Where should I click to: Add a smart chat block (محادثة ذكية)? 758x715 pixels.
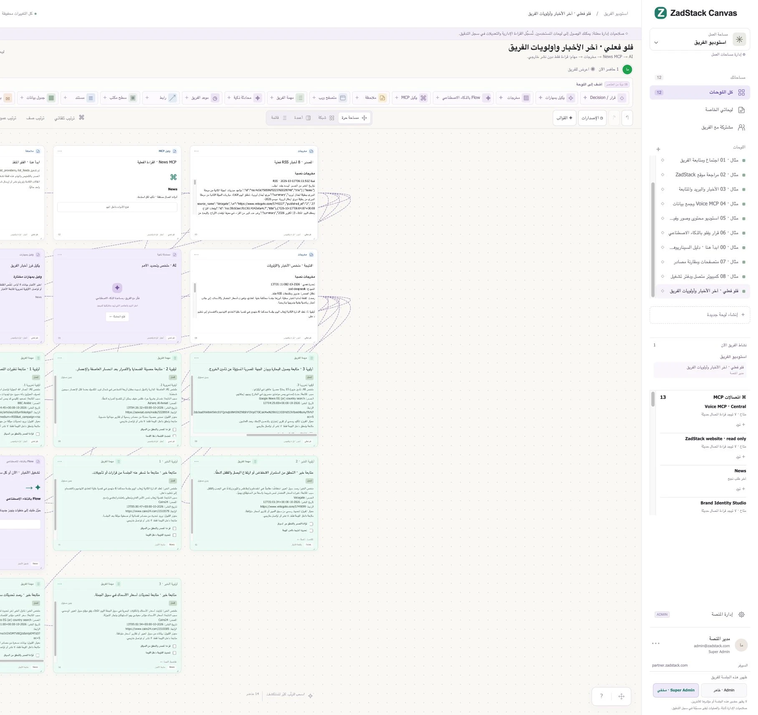click(x=244, y=98)
